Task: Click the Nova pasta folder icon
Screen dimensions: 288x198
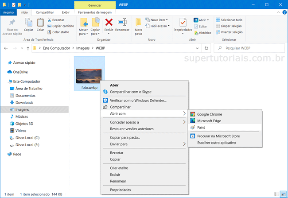Action: coord(139,22)
